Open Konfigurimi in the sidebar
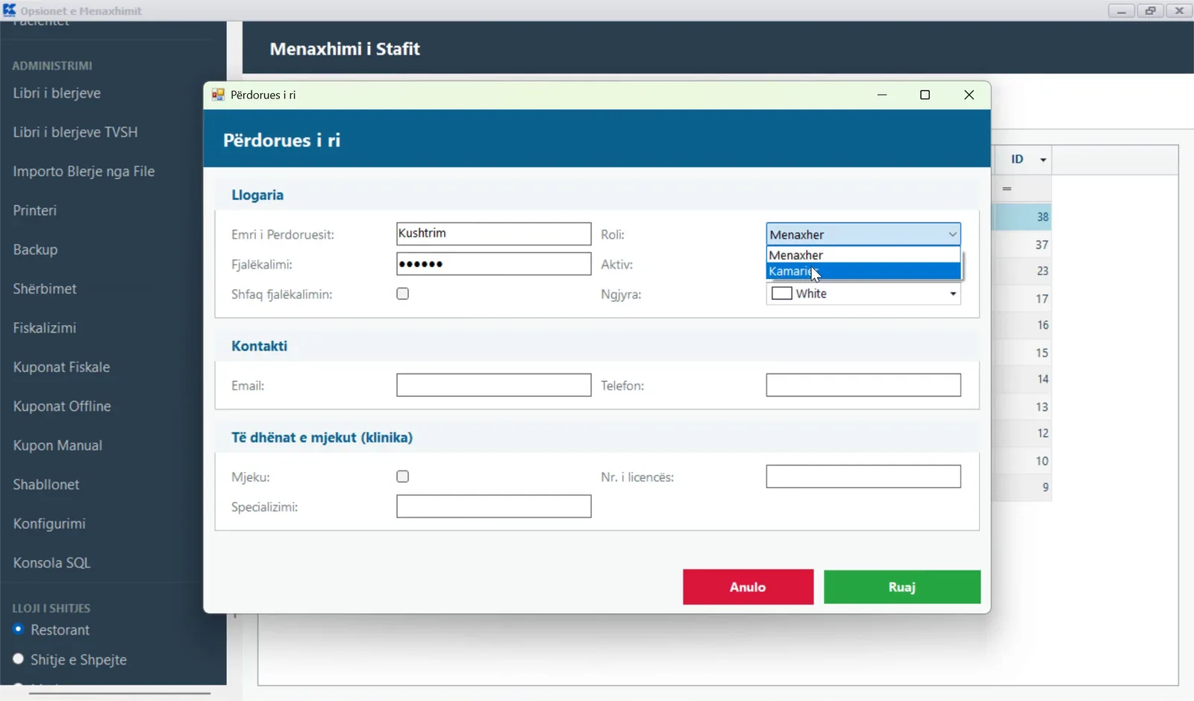1194x701 pixels. [49, 524]
